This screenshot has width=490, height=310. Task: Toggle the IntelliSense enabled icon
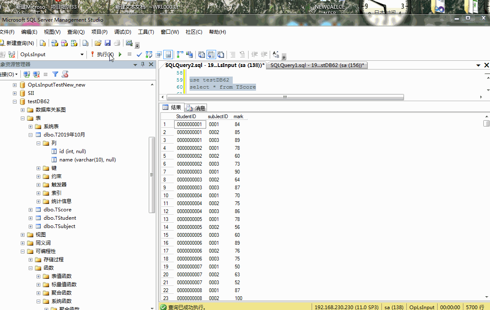(x=168, y=55)
